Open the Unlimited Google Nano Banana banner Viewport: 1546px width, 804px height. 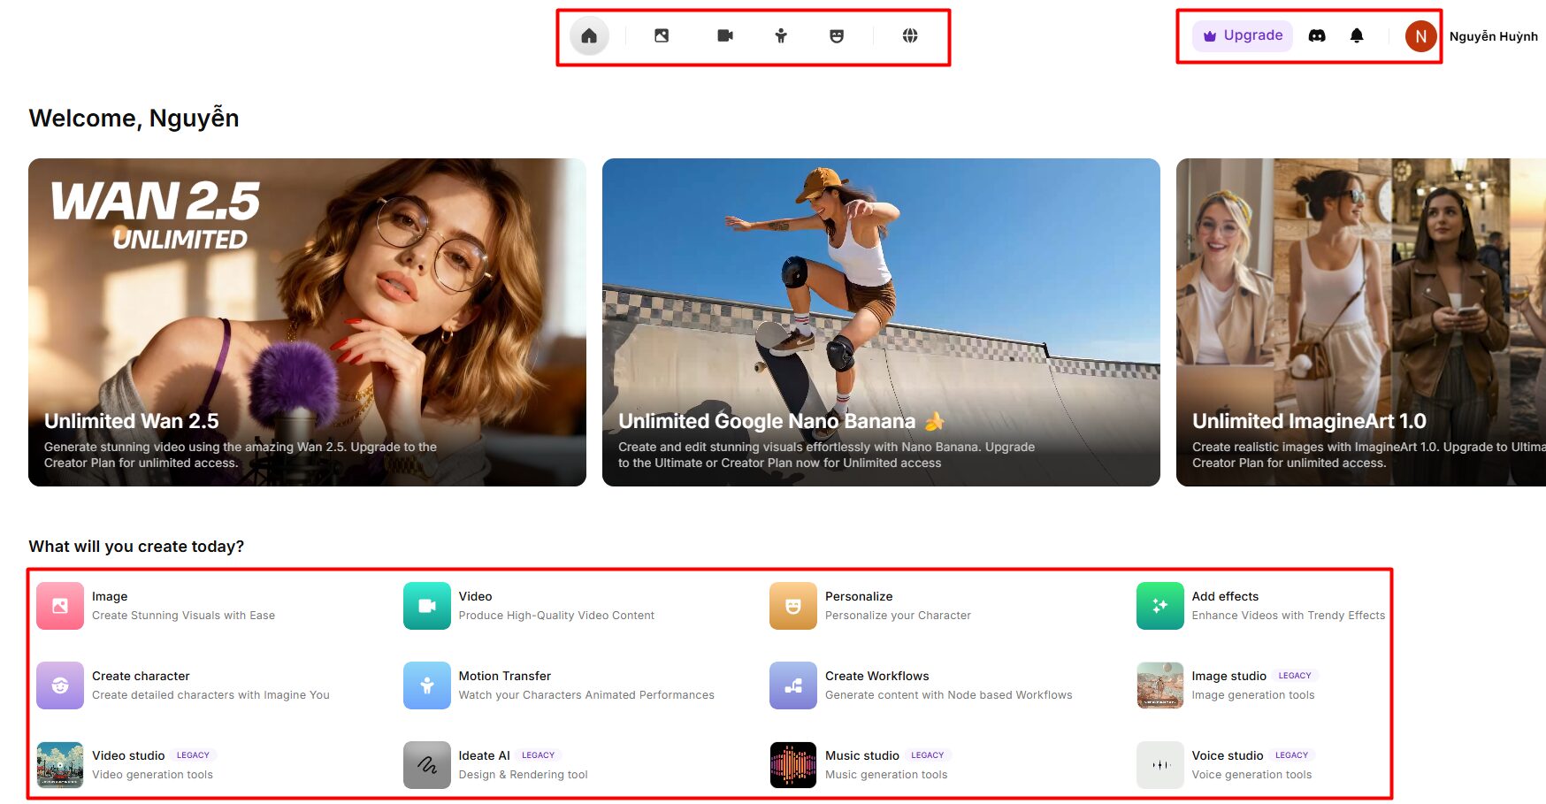point(881,322)
